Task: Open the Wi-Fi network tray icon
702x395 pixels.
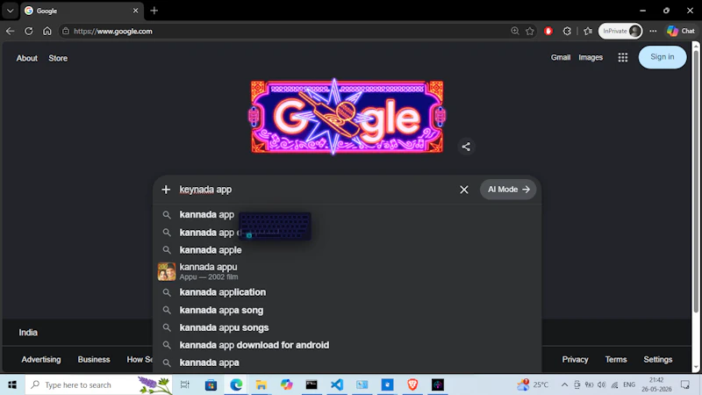Action: pyautogui.click(x=615, y=384)
